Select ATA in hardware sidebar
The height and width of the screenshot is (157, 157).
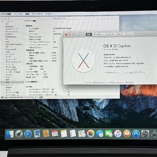pyautogui.click(x=7, y=24)
